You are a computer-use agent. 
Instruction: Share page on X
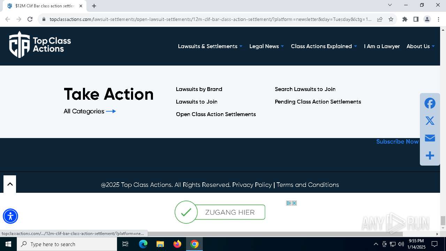click(x=430, y=121)
